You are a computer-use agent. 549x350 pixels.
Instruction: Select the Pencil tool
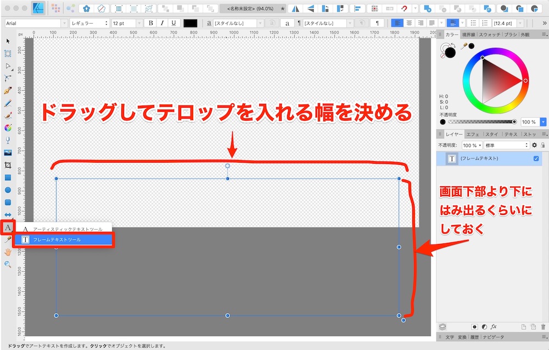tap(8, 103)
